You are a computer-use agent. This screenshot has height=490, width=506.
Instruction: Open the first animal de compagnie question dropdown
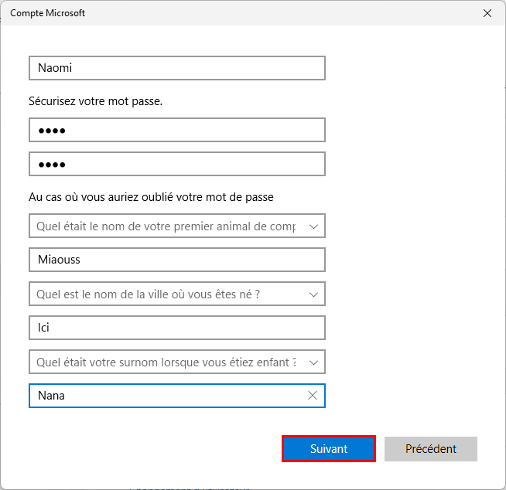point(177,226)
